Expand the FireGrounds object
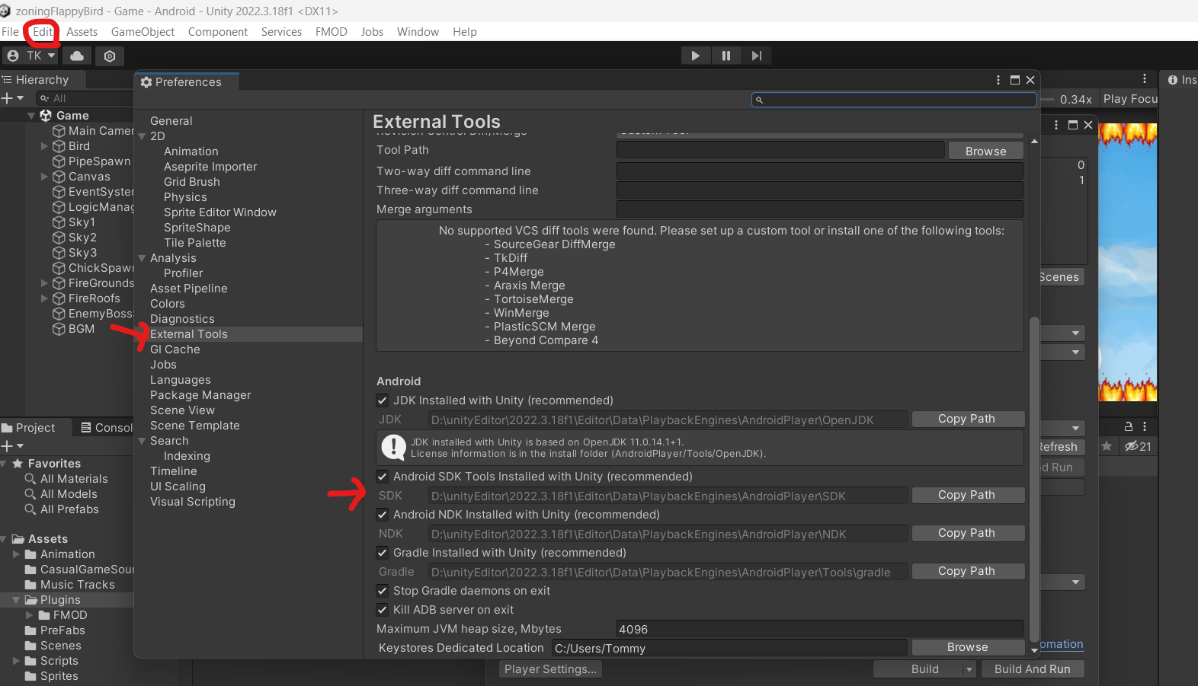 point(44,283)
